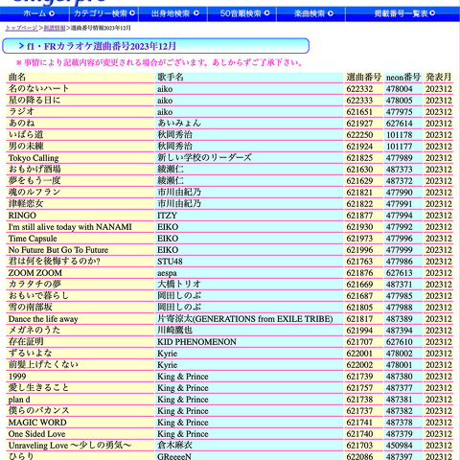Viewport: 460px width, 460px height.
Task: Select the artist name ITZY
Action: (167, 216)
